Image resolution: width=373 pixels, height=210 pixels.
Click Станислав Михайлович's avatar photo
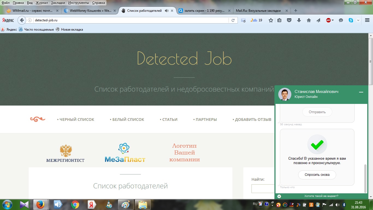(x=285, y=94)
